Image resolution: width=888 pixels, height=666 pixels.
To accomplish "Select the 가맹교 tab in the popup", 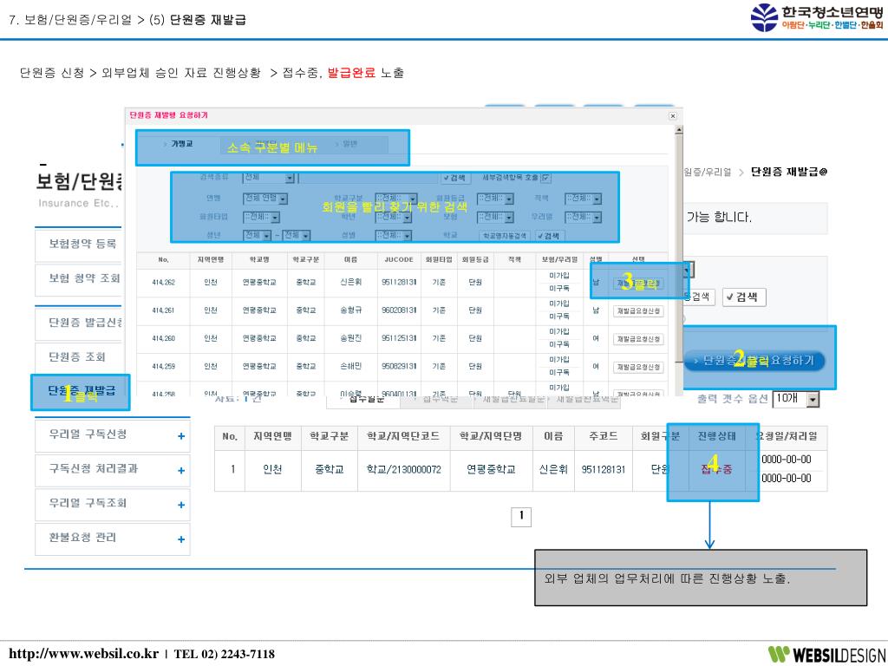I will pyautogui.click(x=181, y=144).
